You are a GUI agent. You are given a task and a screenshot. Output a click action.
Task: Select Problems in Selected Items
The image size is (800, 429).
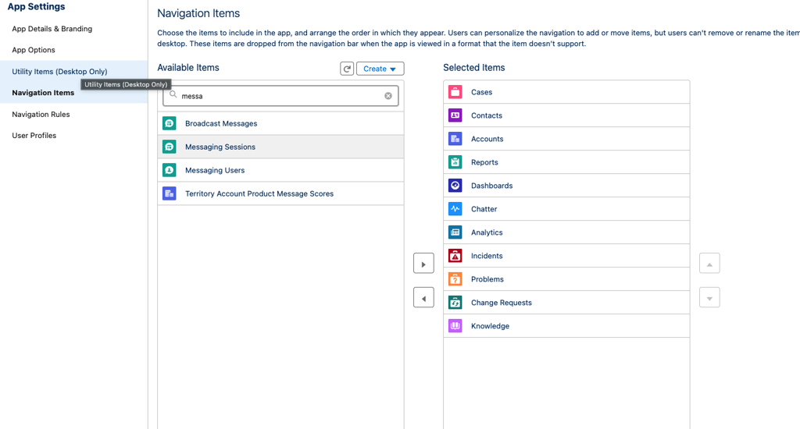[566, 279]
